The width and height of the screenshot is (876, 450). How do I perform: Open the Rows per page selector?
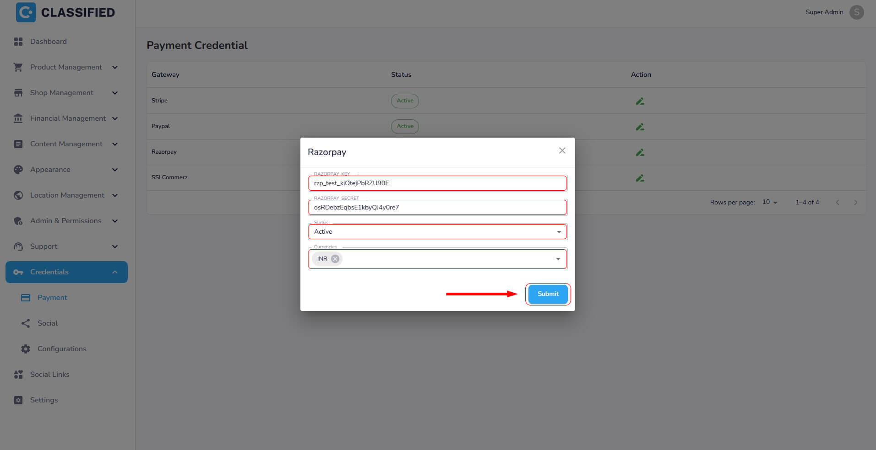770,202
